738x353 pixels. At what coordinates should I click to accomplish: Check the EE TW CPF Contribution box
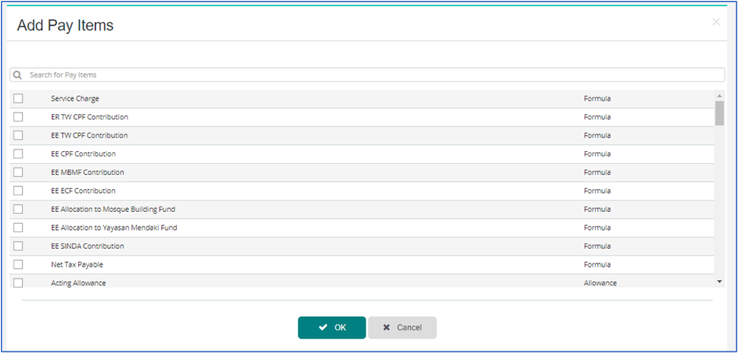click(18, 136)
